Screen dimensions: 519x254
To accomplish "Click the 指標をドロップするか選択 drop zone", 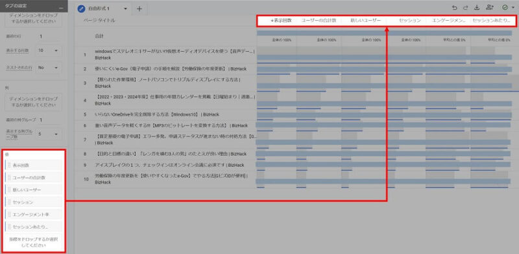I will tap(34, 242).
